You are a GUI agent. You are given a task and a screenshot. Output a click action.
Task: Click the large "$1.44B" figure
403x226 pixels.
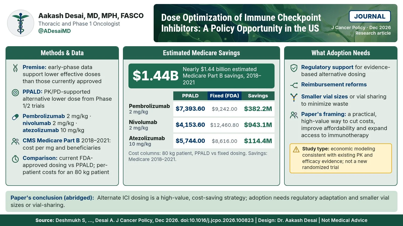pos(156,76)
